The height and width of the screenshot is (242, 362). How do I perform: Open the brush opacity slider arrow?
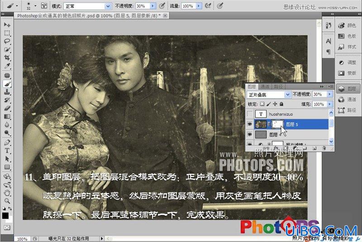click(x=153, y=6)
